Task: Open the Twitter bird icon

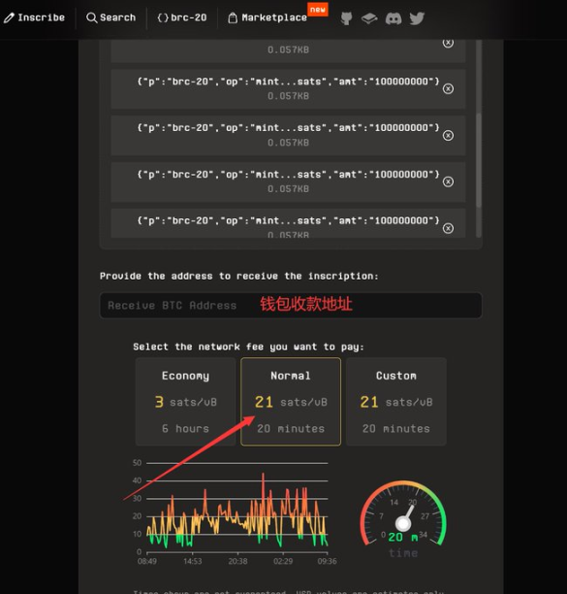Action: pyautogui.click(x=417, y=18)
